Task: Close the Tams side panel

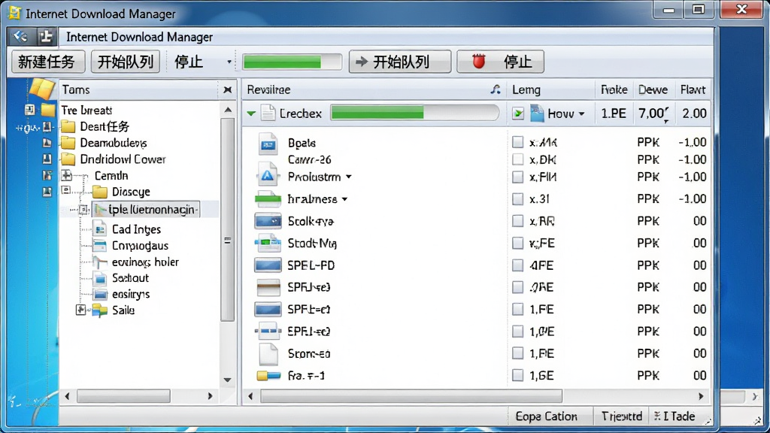Action: 227,90
